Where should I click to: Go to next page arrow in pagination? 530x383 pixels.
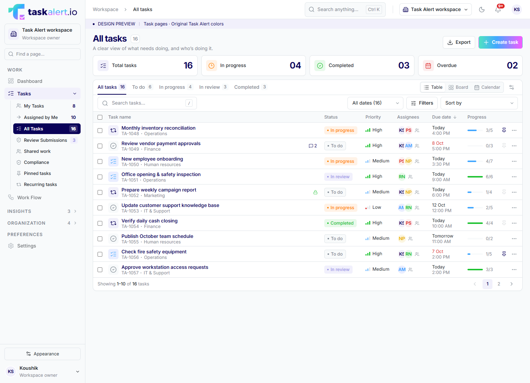click(x=511, y=284)
